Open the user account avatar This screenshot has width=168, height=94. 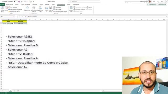point(150,2)
